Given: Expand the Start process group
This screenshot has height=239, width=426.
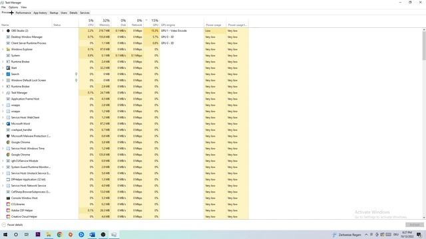Looking at the screenshot, I should [3, 68].
